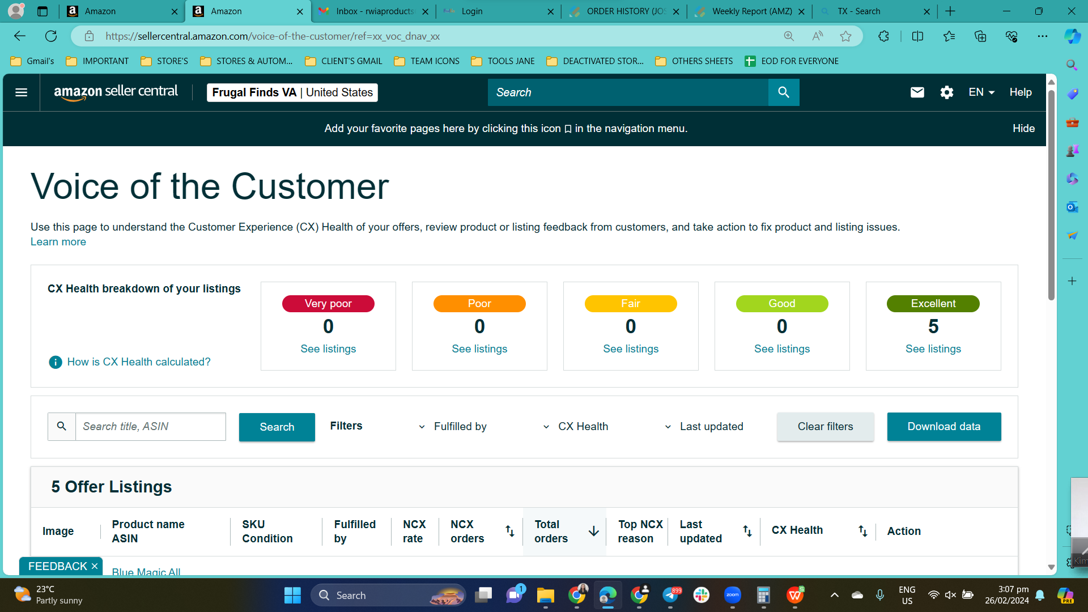Add this page to favorites star icon
The height and width of the screenshot is (612, 1088).
845,36
